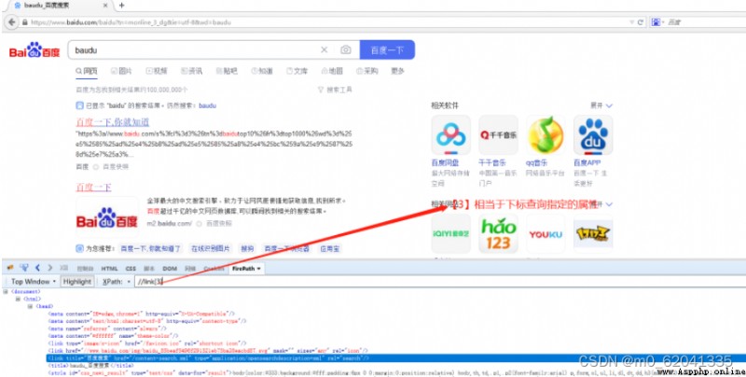This screenshot has height=377, width=746.
Task: Open the FirePath tab dropdown arrow
Action: click(259, 269)
